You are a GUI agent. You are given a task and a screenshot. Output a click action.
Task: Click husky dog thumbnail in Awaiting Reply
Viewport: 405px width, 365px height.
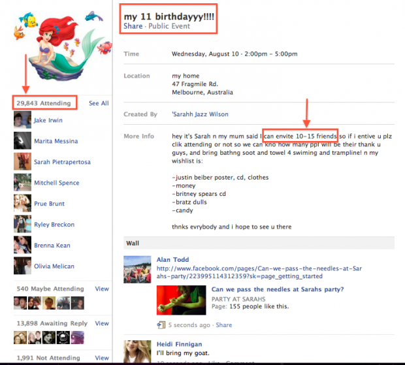(x=49, y=338)
